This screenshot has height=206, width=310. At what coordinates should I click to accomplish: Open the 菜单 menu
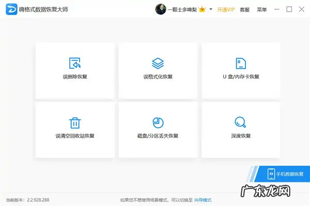point(262,9)
